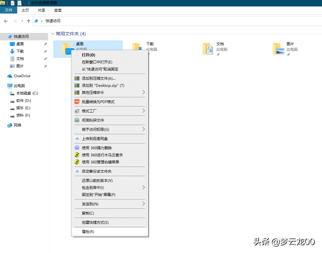Viewport: 322px width, 253px height.
Task: Go up one folder level
Action: click(x=29, y=21)
